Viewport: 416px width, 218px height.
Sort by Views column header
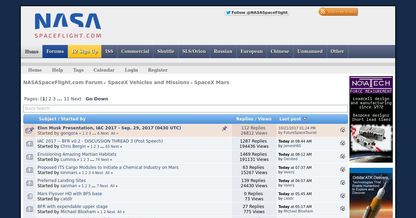[x=265, y=119]
